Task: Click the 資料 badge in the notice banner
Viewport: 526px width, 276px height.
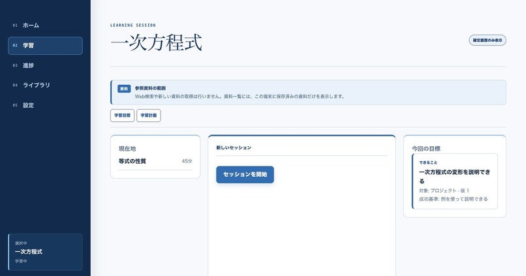Action: click(124, 89)
